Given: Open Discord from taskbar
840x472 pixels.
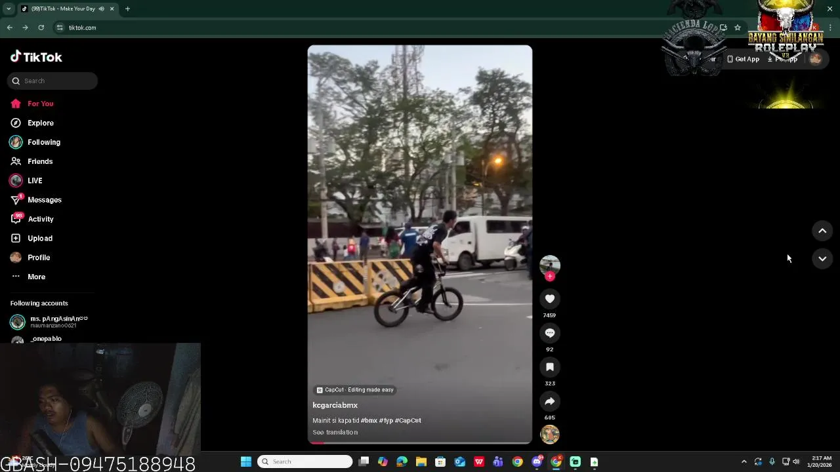Looking at the screenshot, I should coord(537,462).
